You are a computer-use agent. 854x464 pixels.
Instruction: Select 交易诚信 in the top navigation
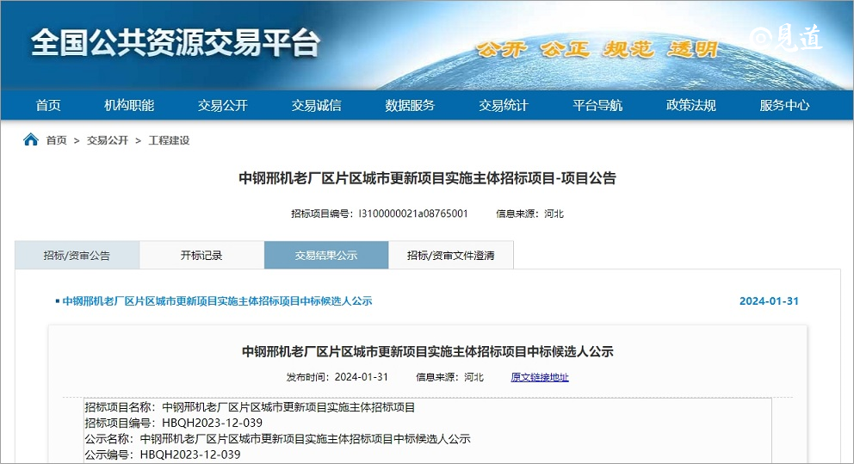(316, 105)
